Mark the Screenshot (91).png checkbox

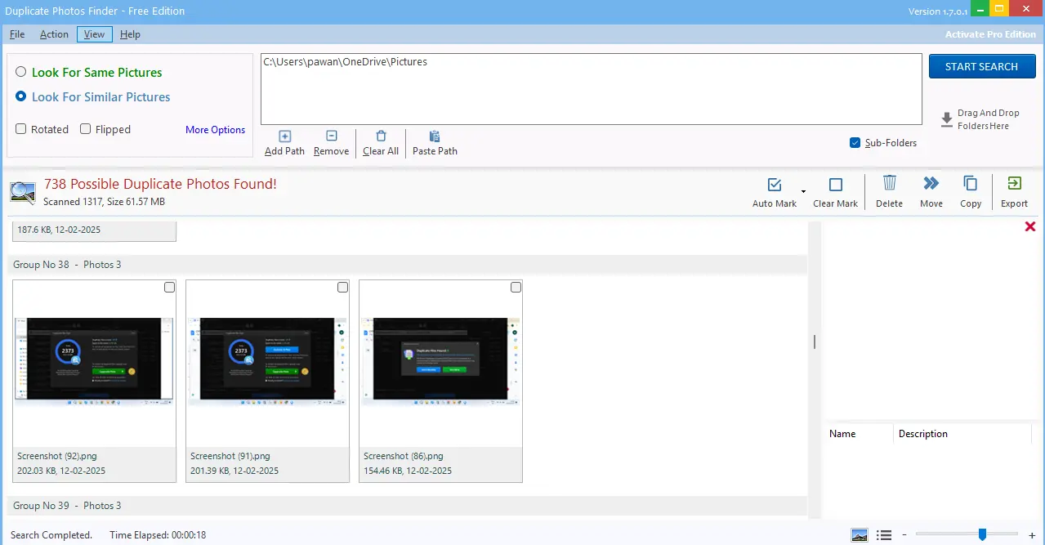tap(342, 288)
